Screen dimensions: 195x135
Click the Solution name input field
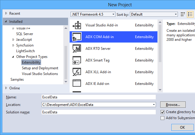99,112
